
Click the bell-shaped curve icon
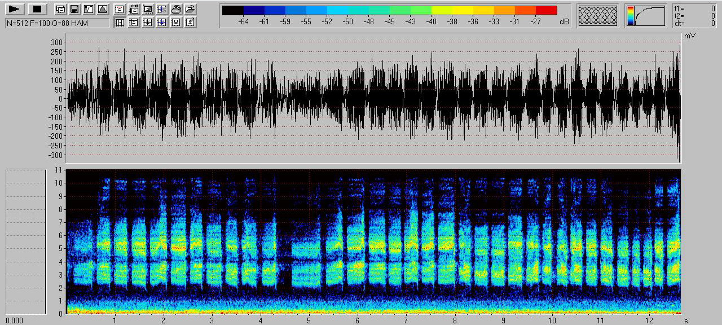click(x=102, y=9)
